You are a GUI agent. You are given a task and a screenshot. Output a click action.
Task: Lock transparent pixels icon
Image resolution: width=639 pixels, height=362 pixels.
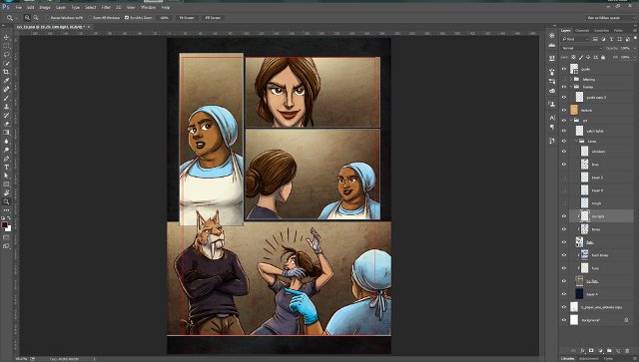pyautogui.click(x=573, y=58)
